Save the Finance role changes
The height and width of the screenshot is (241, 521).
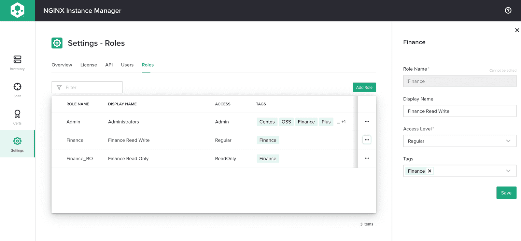coord(506,193)
